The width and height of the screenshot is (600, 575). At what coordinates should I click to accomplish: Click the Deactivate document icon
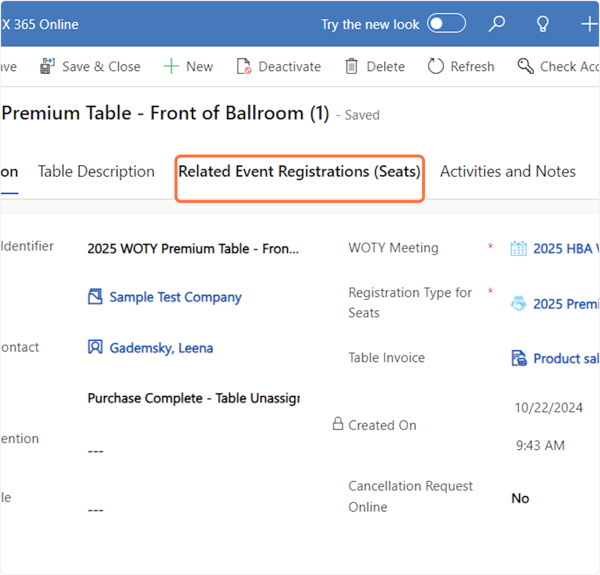[x=244, y=66]
